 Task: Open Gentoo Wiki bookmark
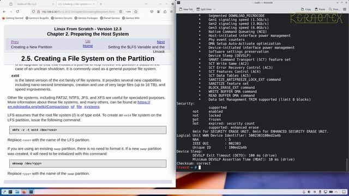point(131,18)
